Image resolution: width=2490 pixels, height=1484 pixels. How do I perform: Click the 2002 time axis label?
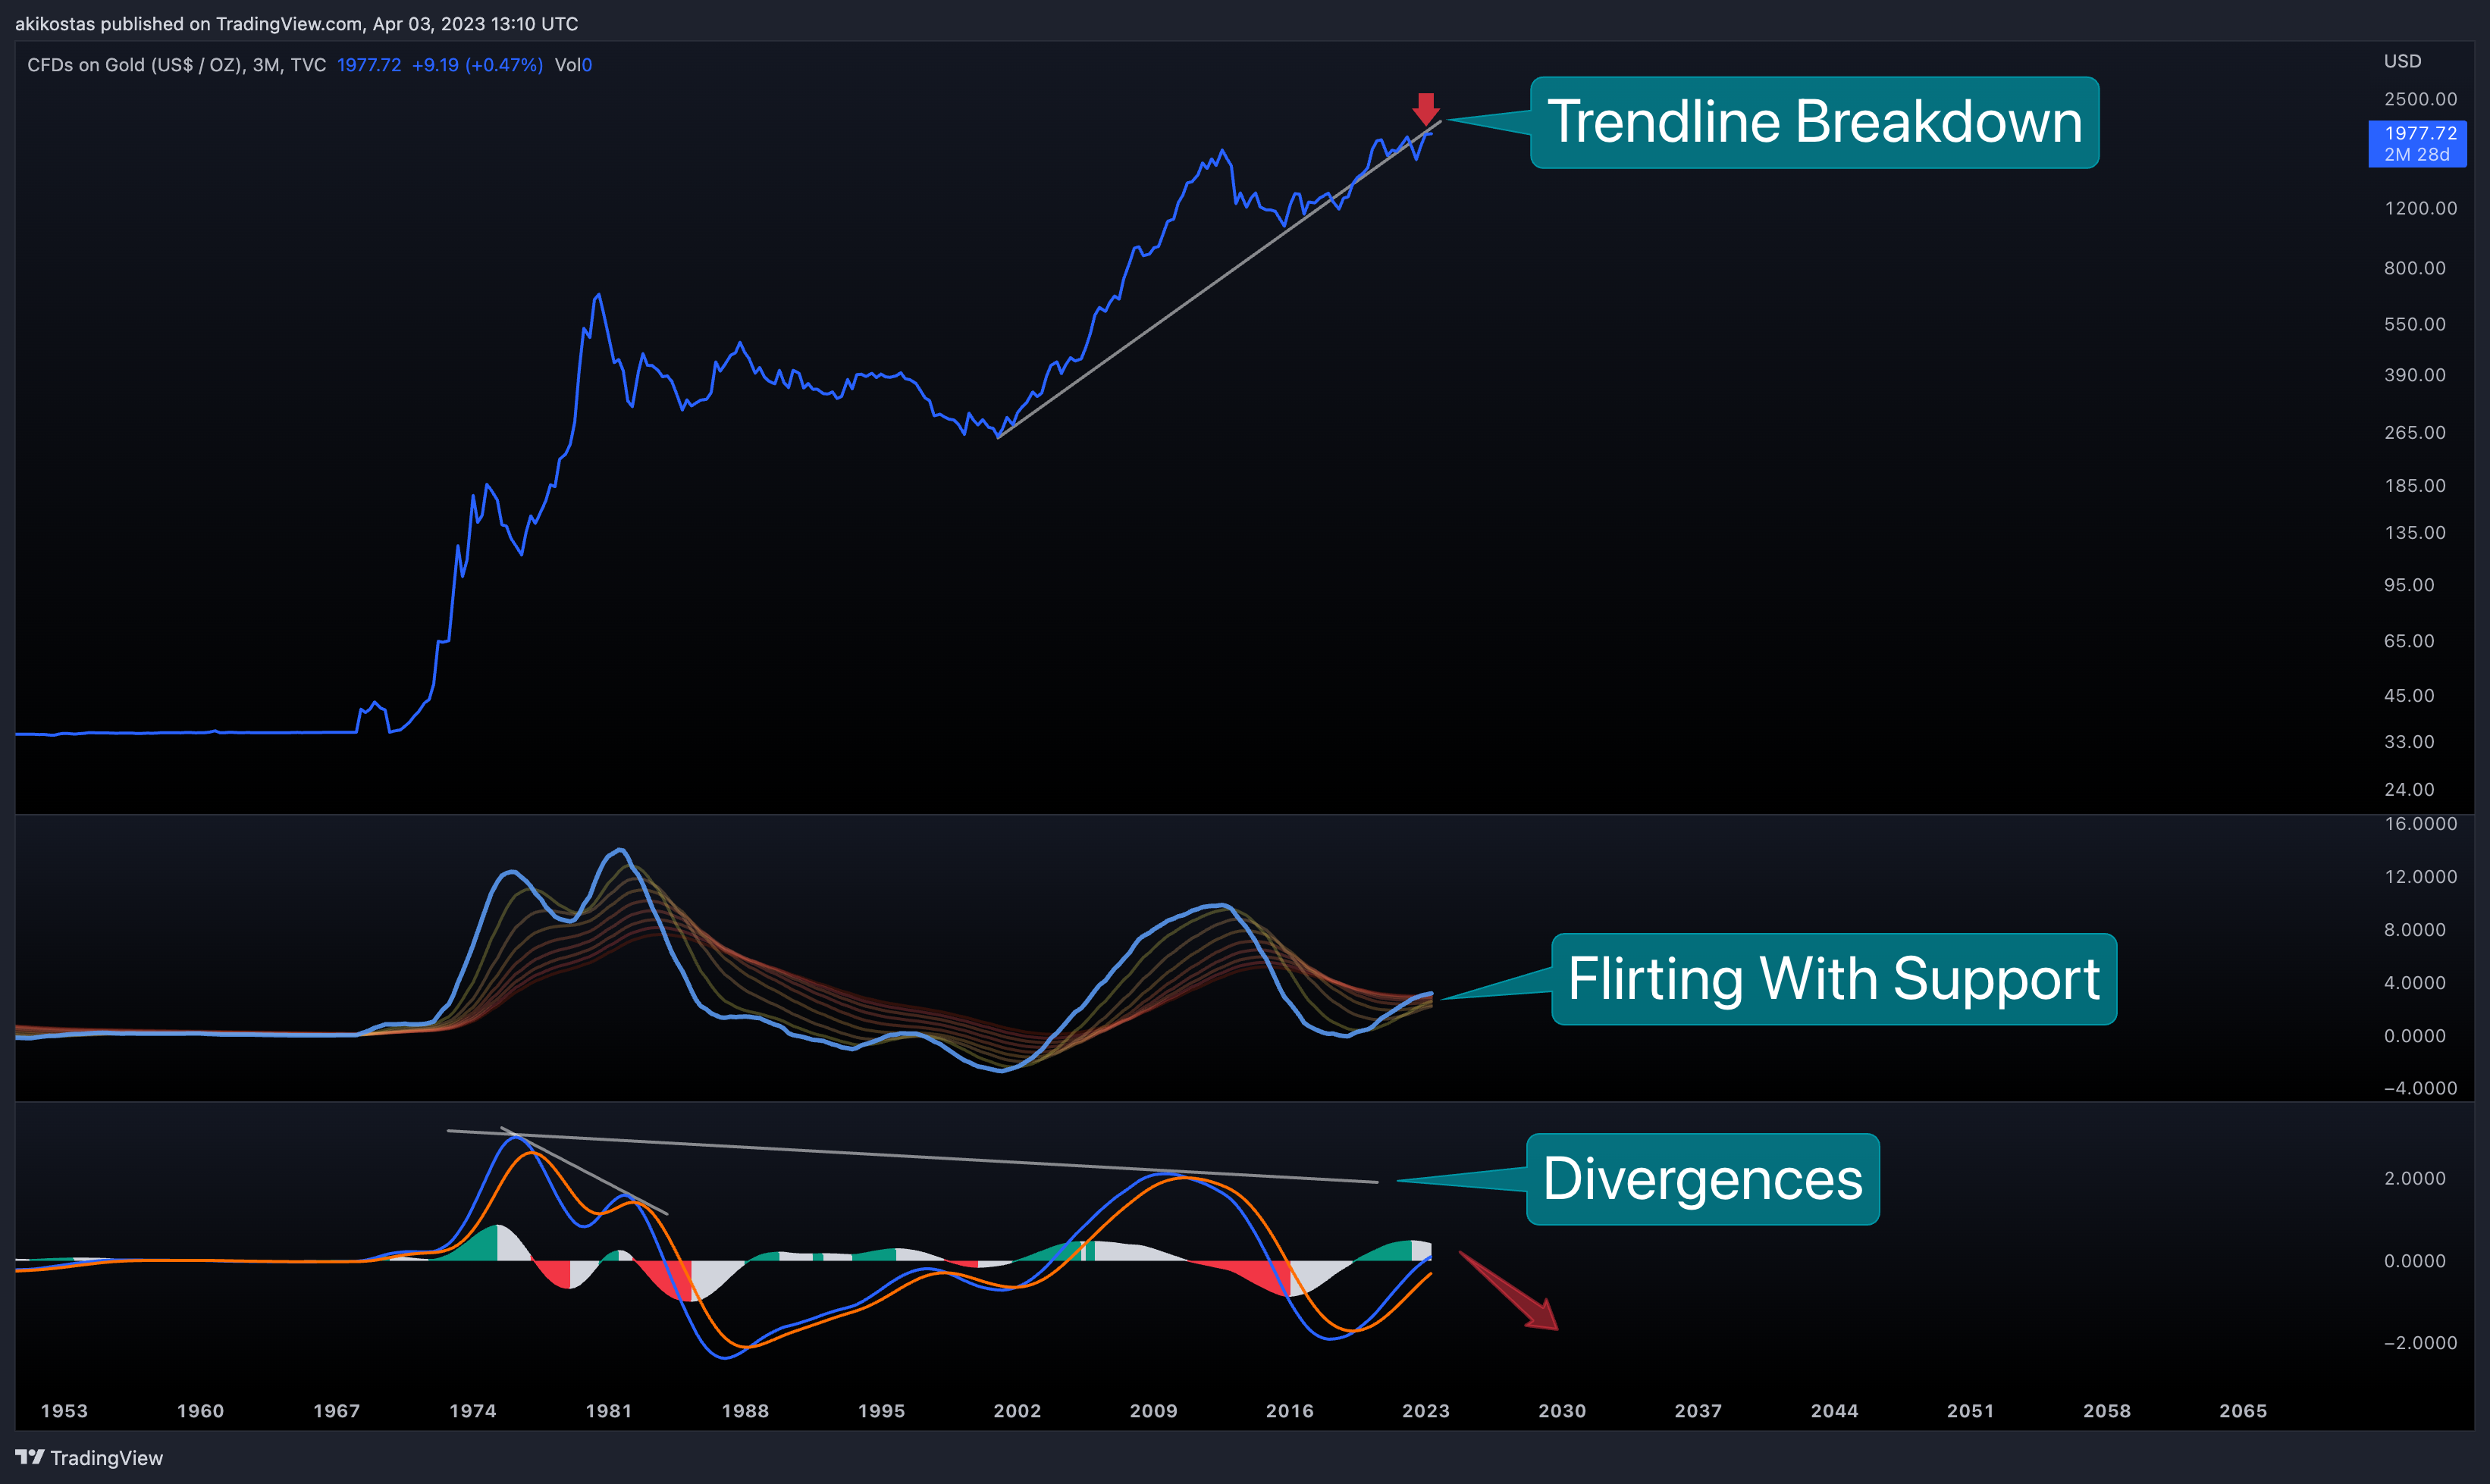tap(1018, 1411)
